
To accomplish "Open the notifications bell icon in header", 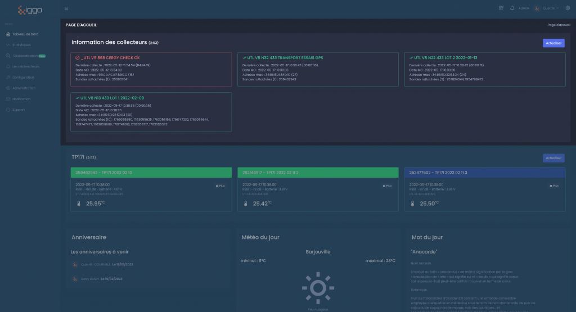I will [512, 8].
